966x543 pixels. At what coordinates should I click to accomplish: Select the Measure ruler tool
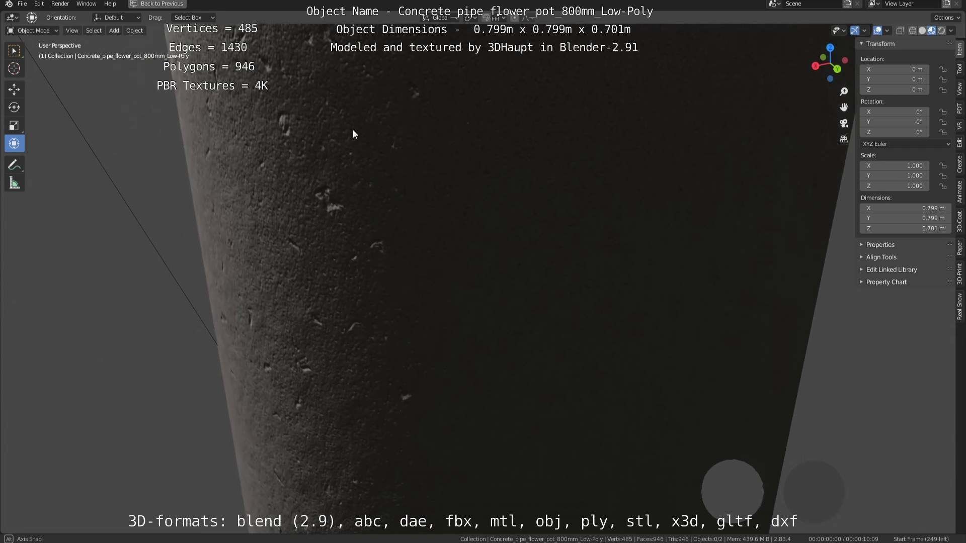[x=14, y=184]
